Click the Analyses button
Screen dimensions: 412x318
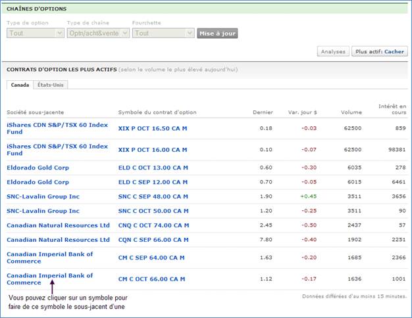point(332,51)
